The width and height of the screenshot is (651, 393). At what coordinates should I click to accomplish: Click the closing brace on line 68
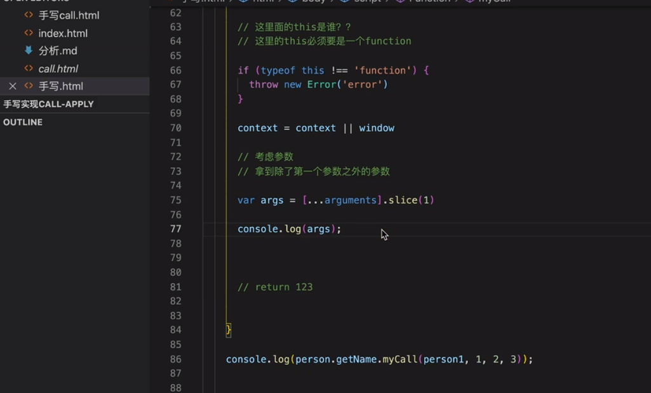pyautogui.click(x=240, y=99)
